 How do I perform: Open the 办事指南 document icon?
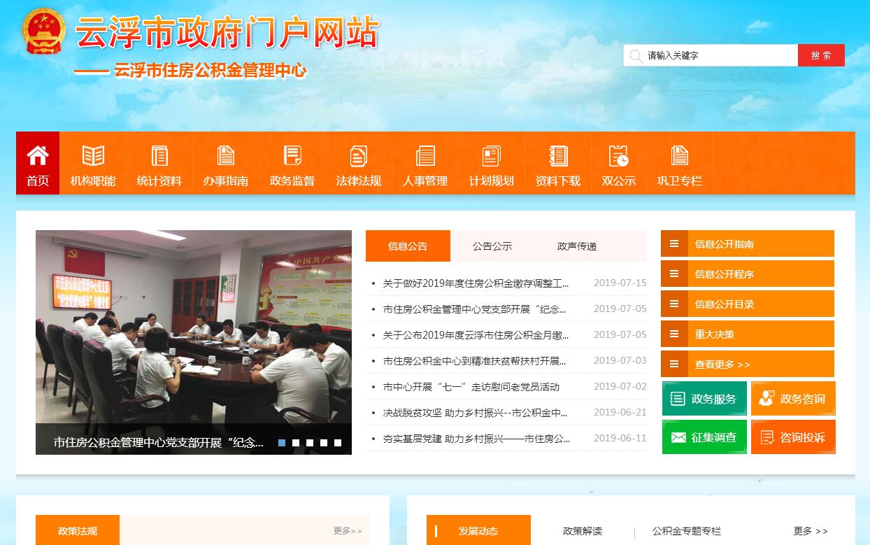tap(226, 155)
